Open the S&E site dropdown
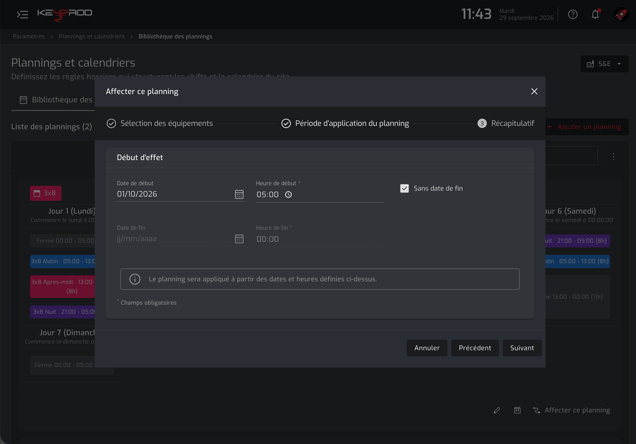The width and height of the screenshot is (636, 444). pos(604,64)
